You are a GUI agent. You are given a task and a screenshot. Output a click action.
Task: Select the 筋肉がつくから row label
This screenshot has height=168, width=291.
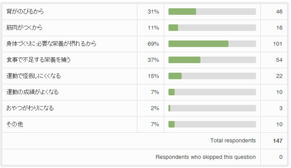tap(24, 28)
